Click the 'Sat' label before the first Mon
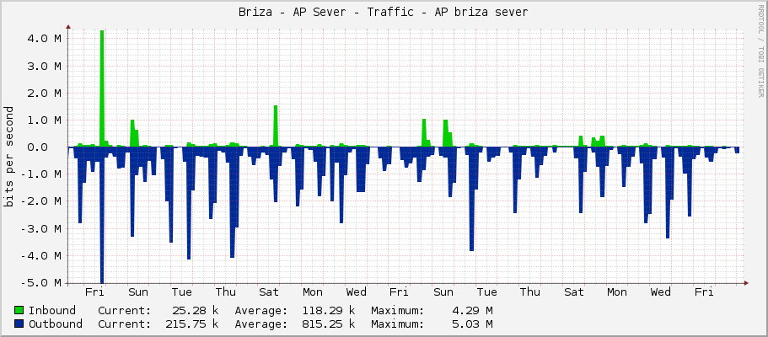The height and width of the screenshot is (337, 768). pos(269,292)
